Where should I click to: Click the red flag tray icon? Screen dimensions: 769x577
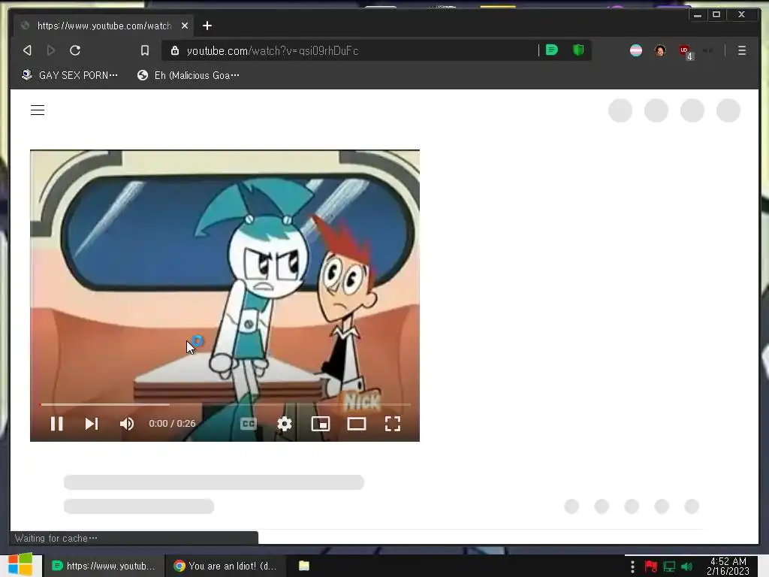point(651,566)
